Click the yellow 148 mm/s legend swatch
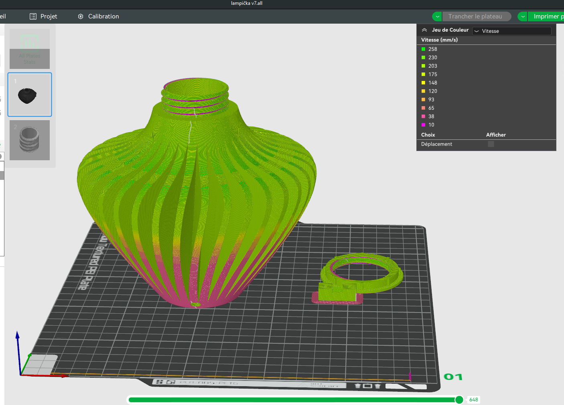564x405 pixels. [423, 83]
